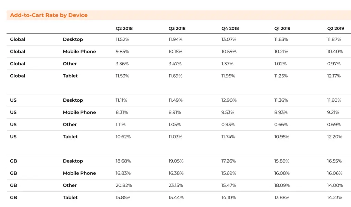This screenshot has height=207, width=351.
Task: Click GB Desktop Q3 2018 value 19.05%
Action: [x=176, y=161]
